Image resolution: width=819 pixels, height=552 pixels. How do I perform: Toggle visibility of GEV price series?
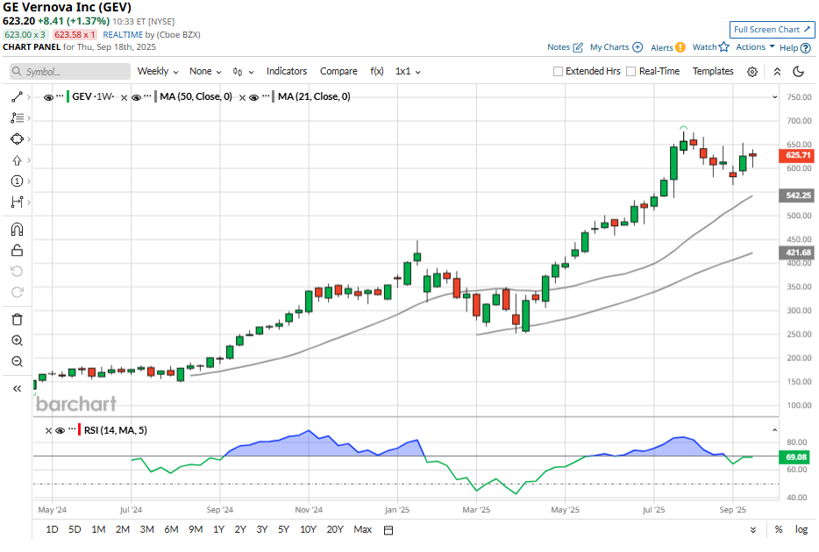point(48,97)
